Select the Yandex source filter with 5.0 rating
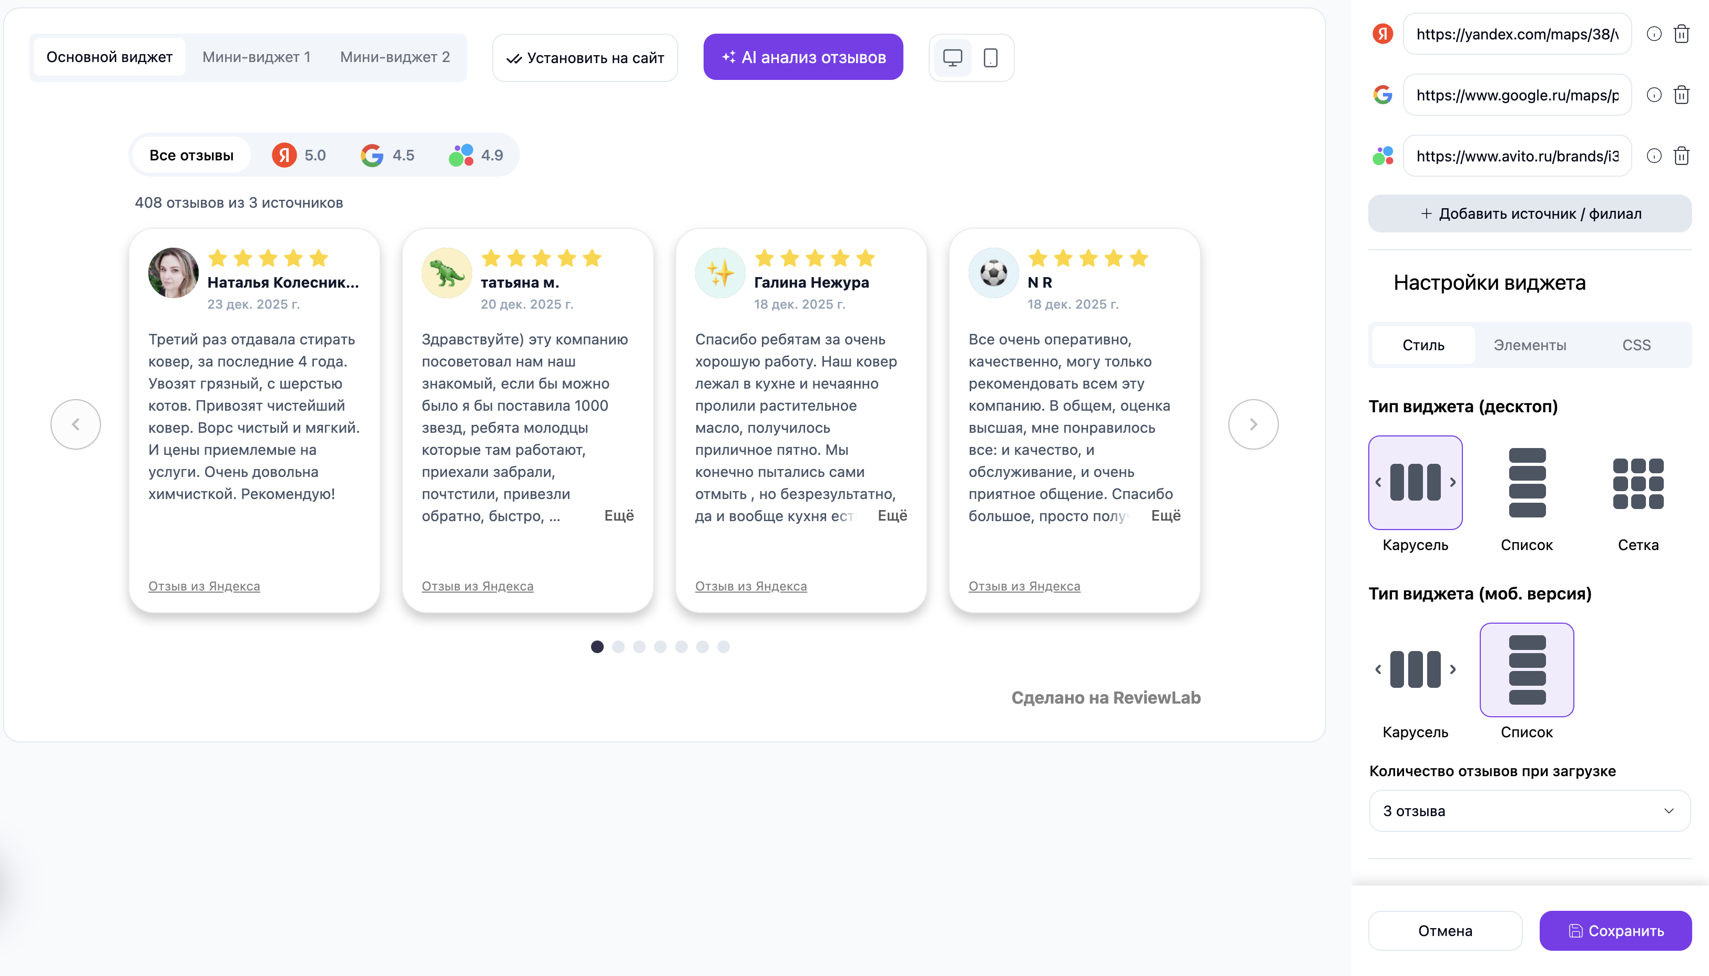The image size is (1709, 976). [298, 155]
